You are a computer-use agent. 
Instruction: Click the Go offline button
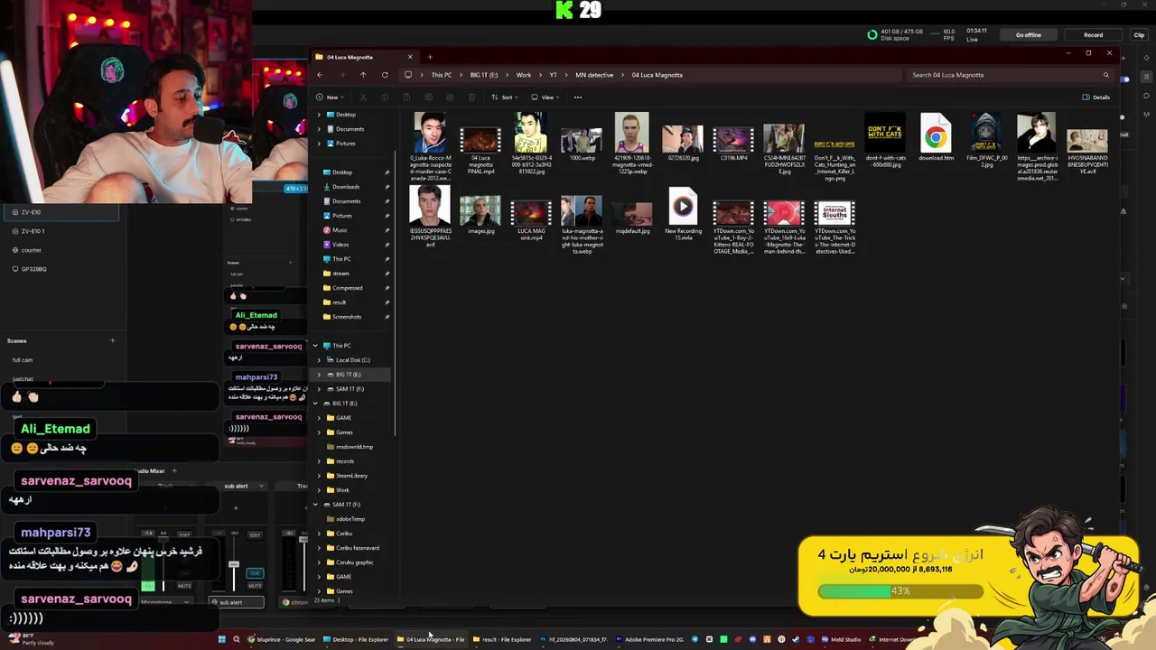(1029, 35)
